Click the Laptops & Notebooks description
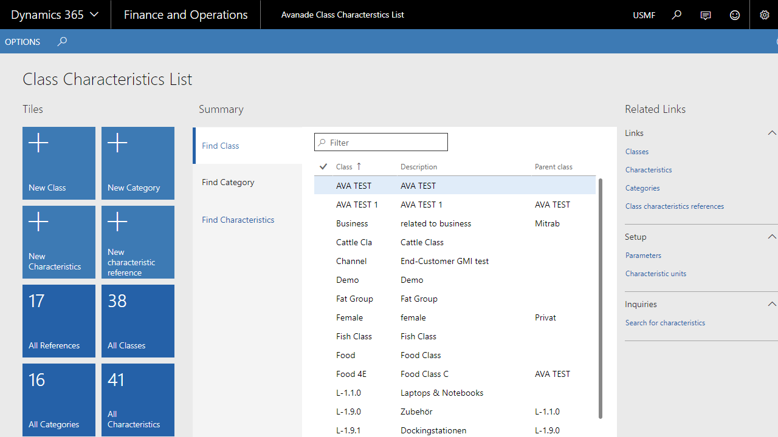This screenshot has height=437, width=778. point(442,393)
